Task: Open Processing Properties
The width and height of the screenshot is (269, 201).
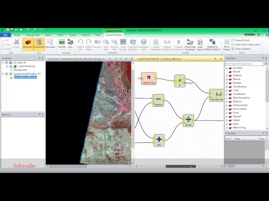Action: tap(190, 44)
